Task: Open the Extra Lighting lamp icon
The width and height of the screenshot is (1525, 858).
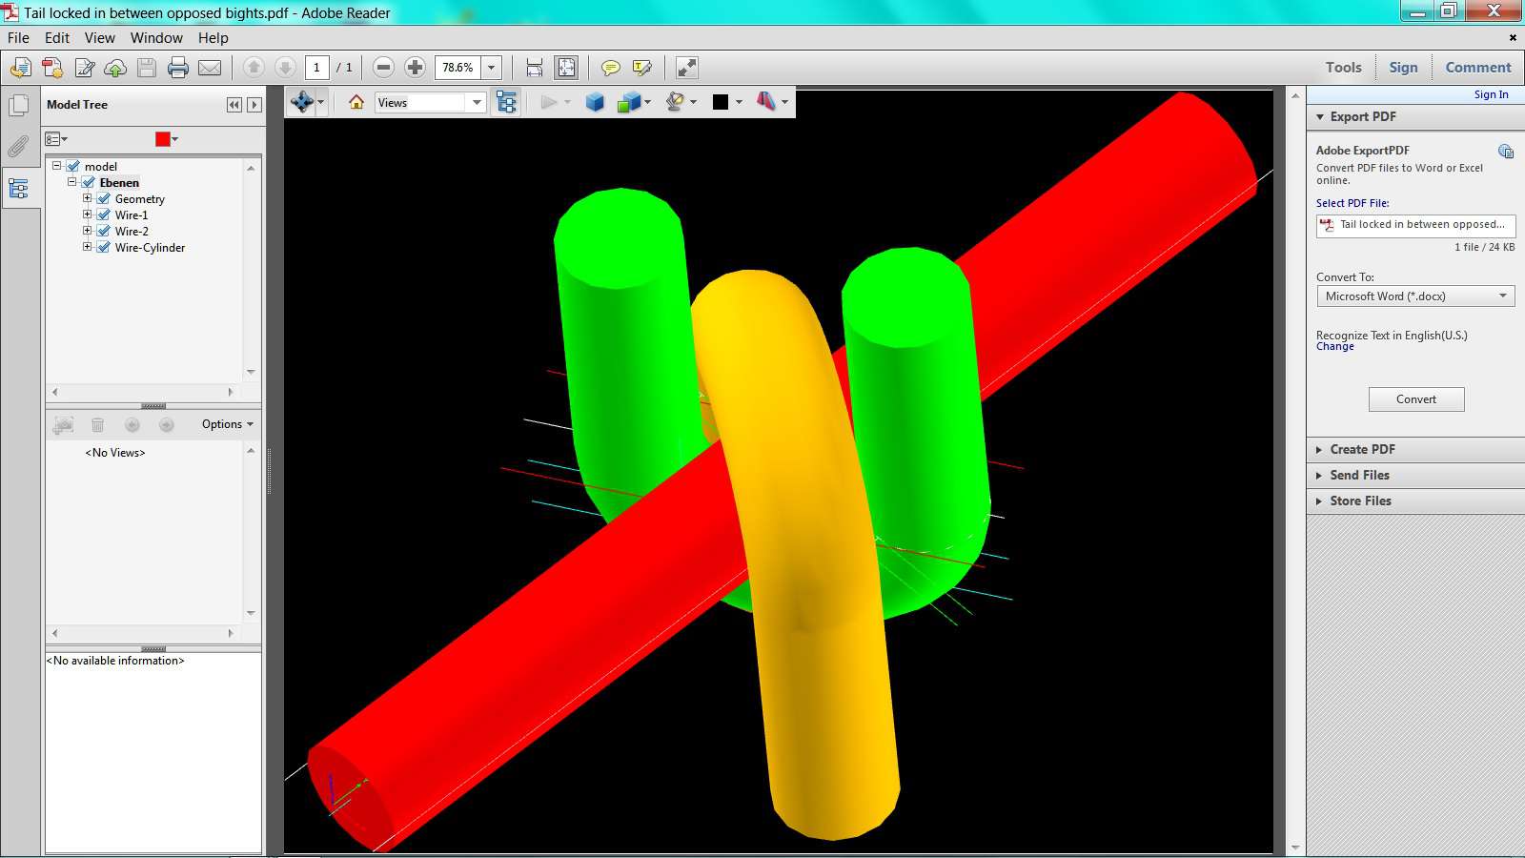Action: pos(676,102)
